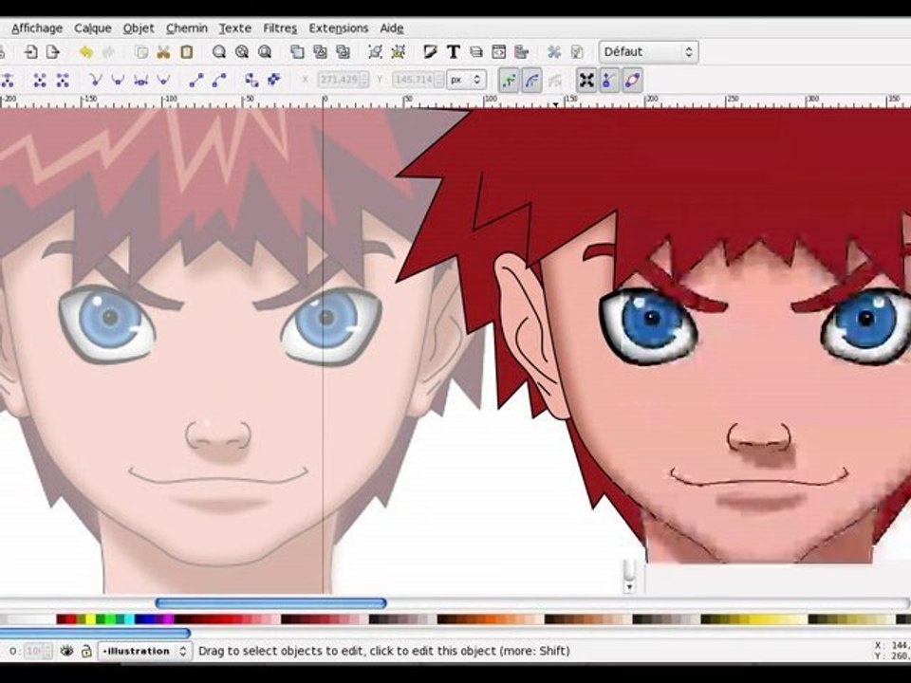The width and height of the screenshot is (911, 683).
Task: Open the Aide menu
Action: tap(392, 28)
